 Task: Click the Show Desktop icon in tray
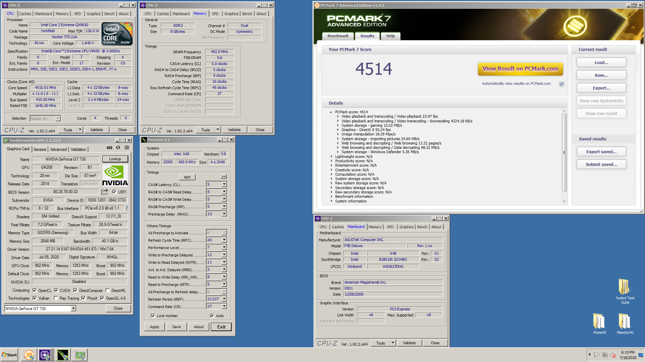(x=641, y=355)
